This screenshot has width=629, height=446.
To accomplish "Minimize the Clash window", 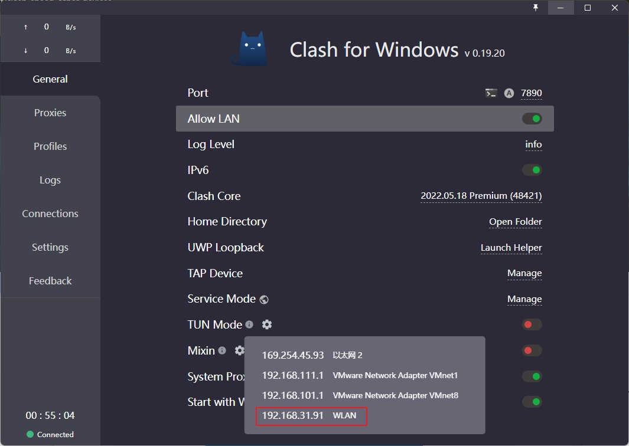I will 560,8.
